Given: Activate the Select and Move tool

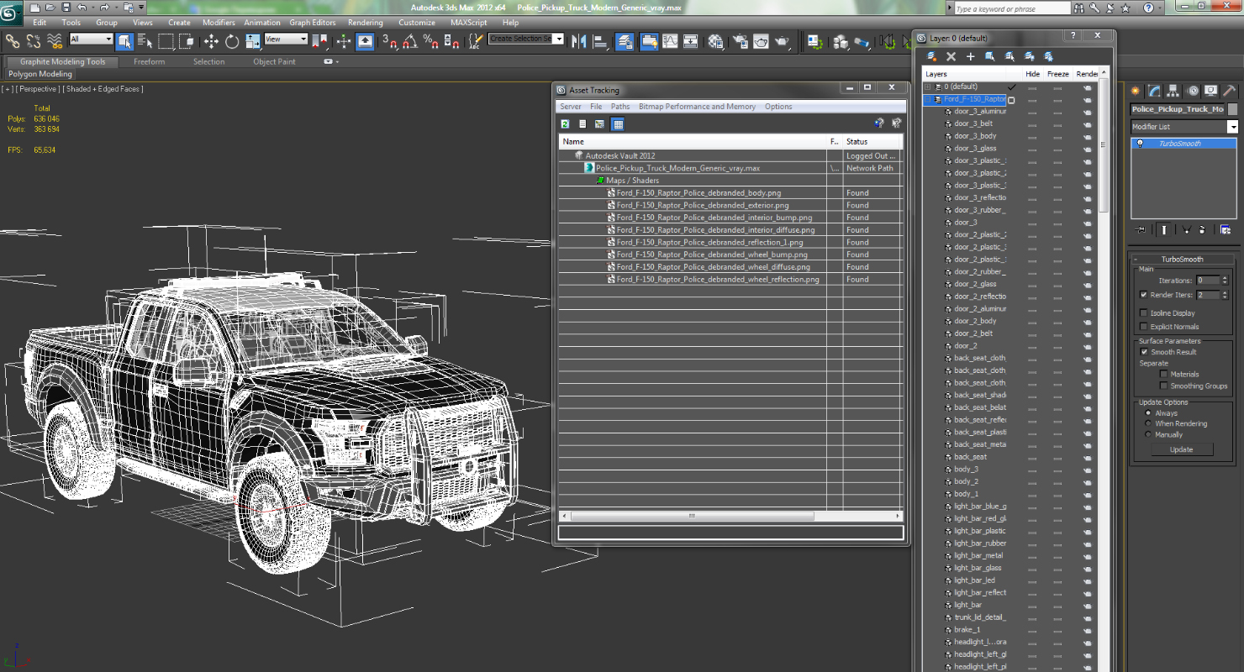Looking at the screenshot, I should pyautogui.click(x=211, y=40).
